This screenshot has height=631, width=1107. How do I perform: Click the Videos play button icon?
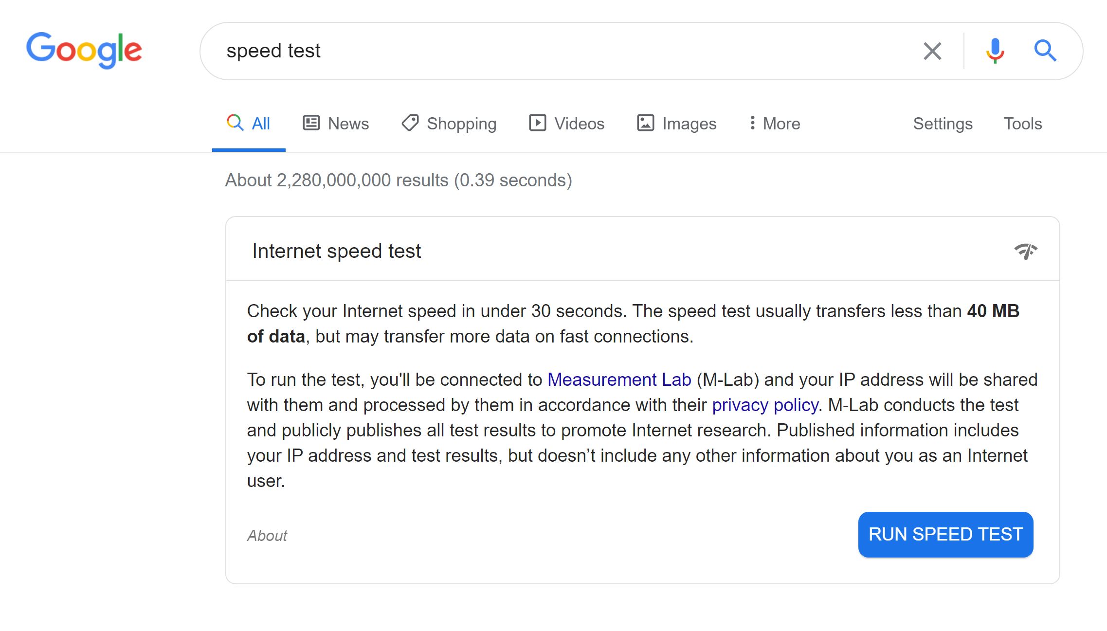(x=538, y=123)
